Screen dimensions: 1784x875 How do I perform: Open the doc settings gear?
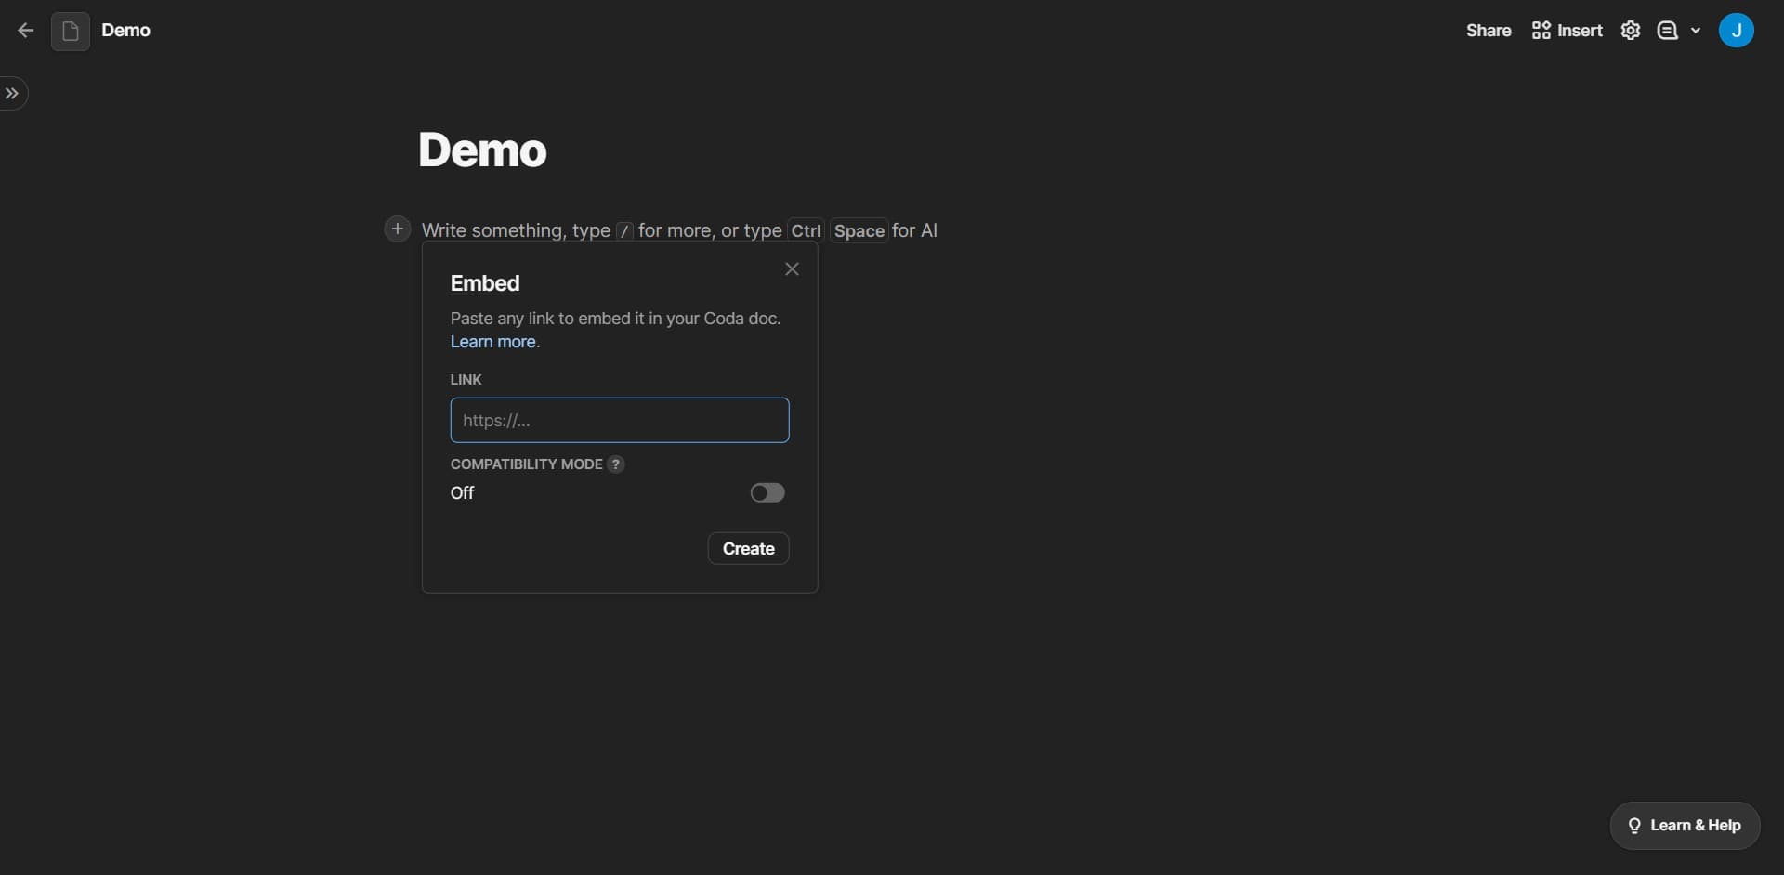tap(1631, 30)
